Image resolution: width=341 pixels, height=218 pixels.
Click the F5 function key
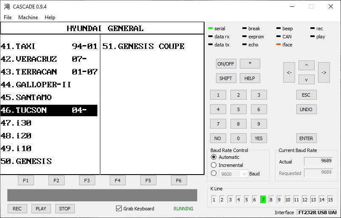click(x=148, y=181)
